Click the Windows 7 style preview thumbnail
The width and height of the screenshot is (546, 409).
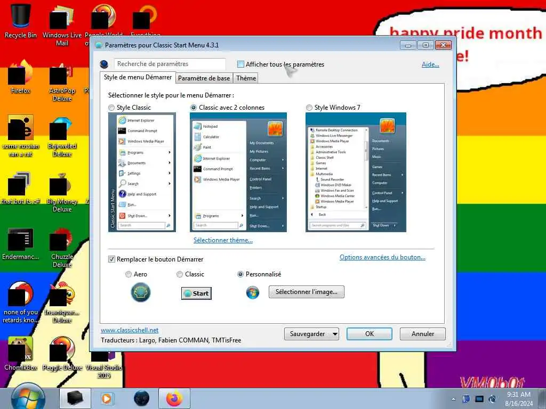(356, 172)
